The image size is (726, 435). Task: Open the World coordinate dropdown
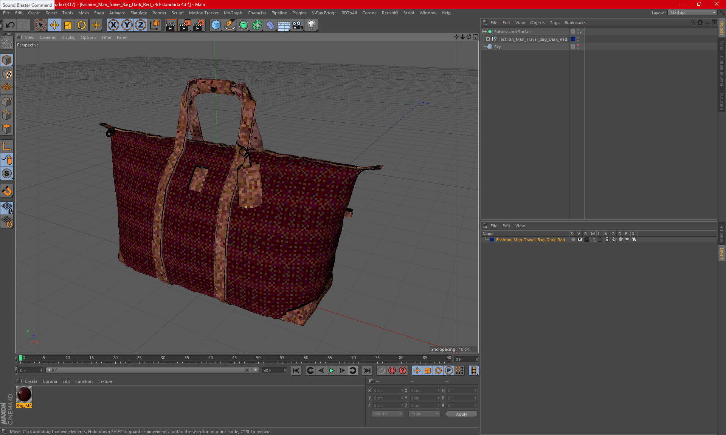point(388,414)
